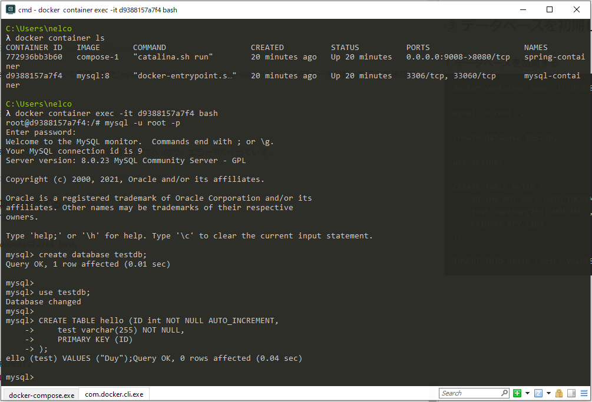
Task: Click ports text 3306/tcp, 33060/tcp
Action: [x=451, y=76]
